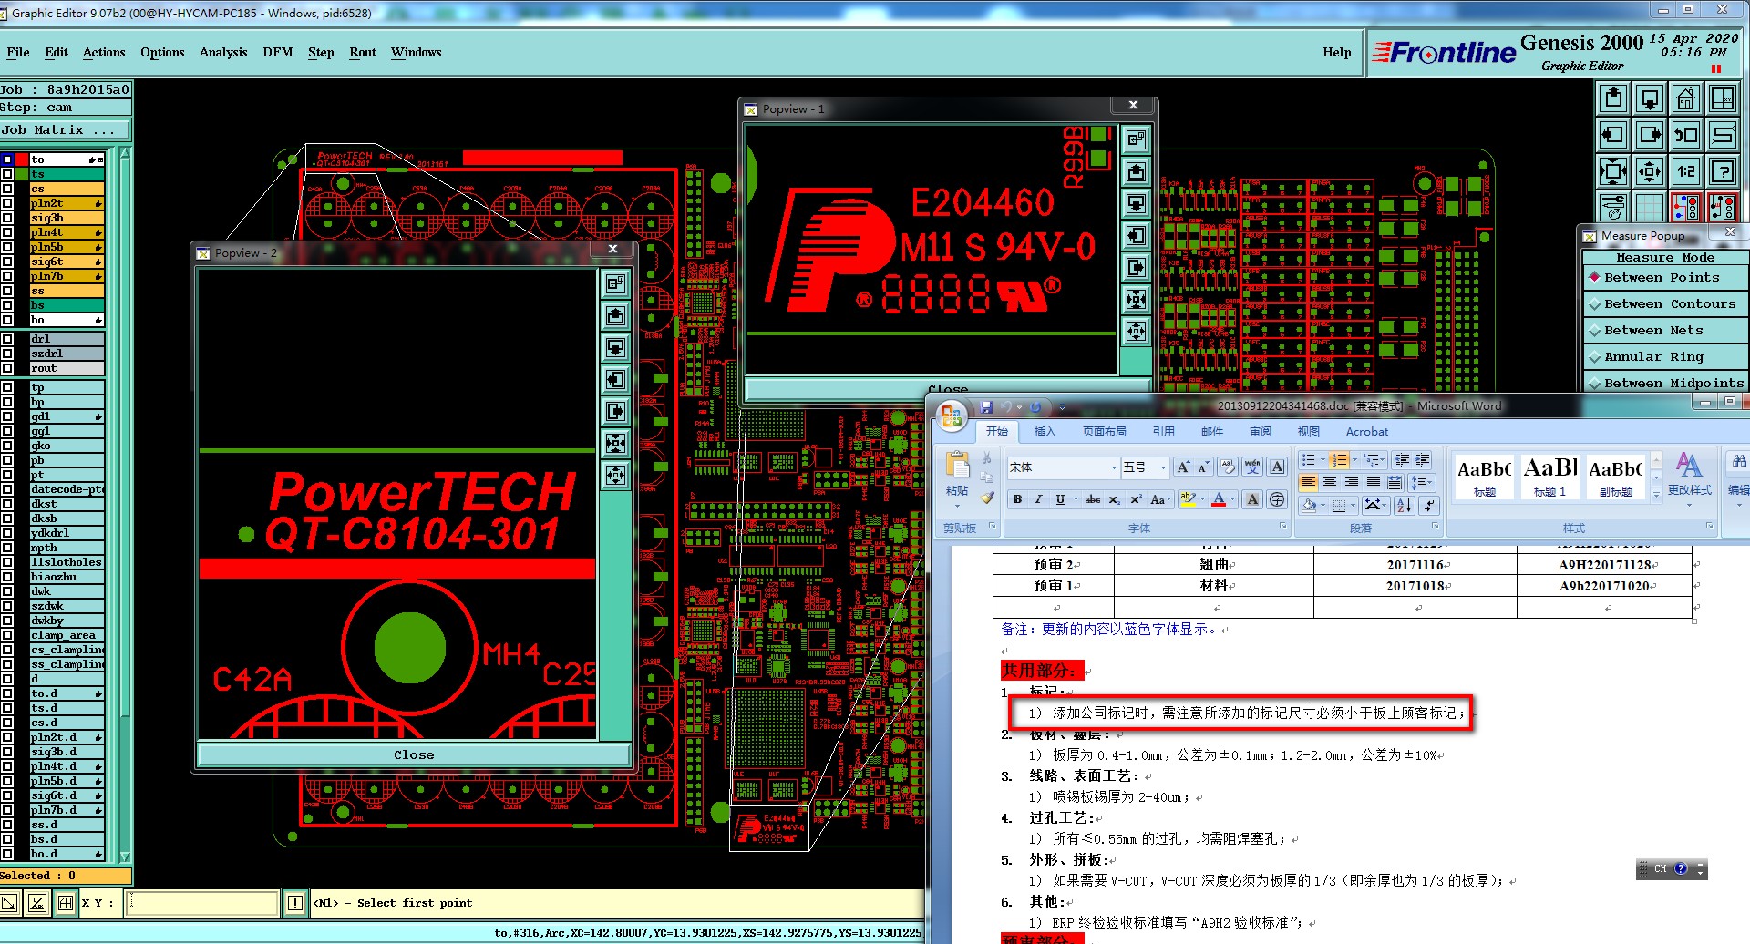Screen dimensions: 1750x944
Task: Click the colored net selection filter icon
Action: pos(1686,208)
